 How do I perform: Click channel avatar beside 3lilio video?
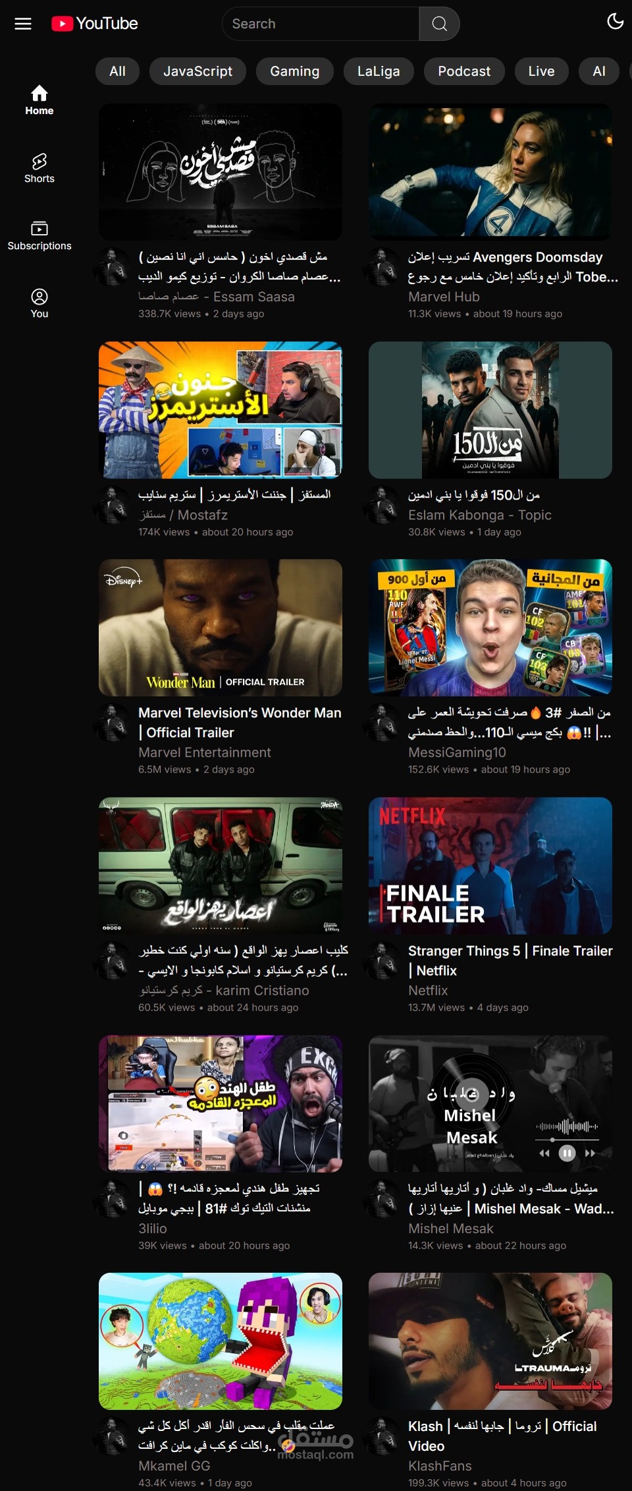[112, 1198]
